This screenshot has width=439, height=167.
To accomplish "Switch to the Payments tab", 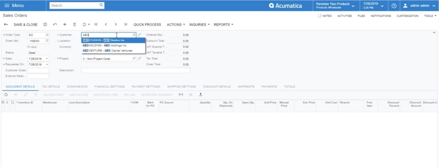I will [269, 87].
